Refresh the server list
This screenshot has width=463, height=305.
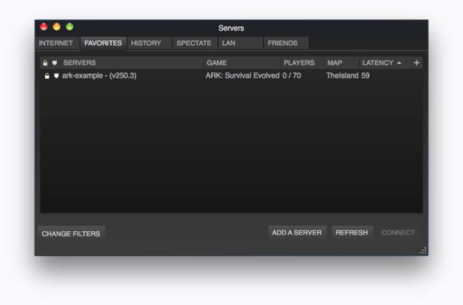coord(352,232)
